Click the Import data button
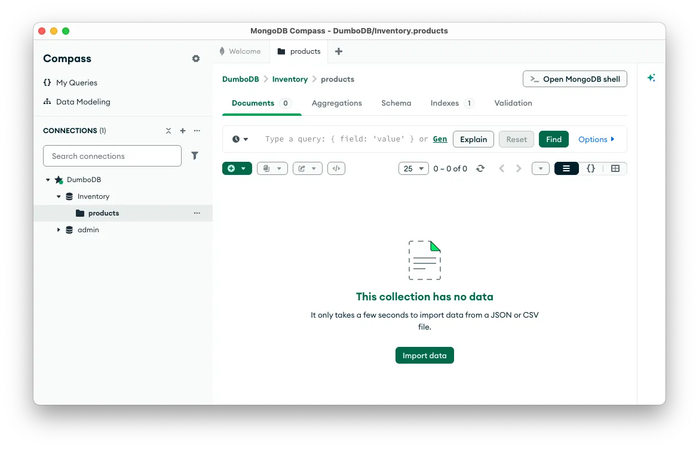This screenshot has height=449, width=699. [x=424, y=355]
